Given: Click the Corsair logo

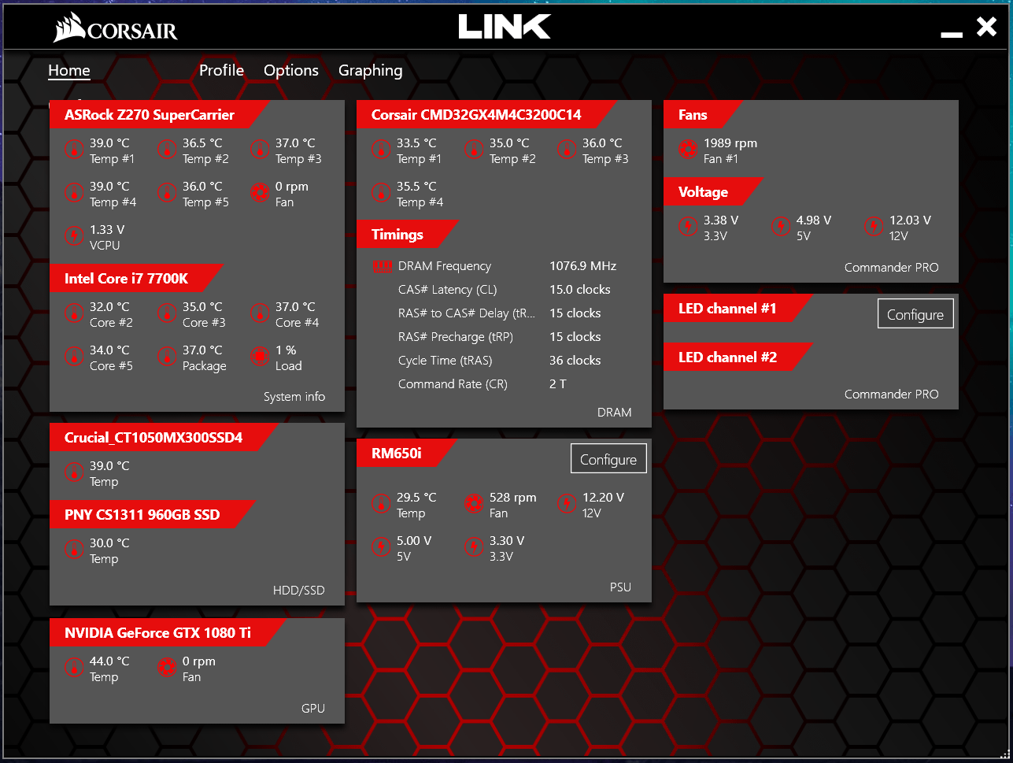Looking at the screenshot, I should click(x=116, y=29).
